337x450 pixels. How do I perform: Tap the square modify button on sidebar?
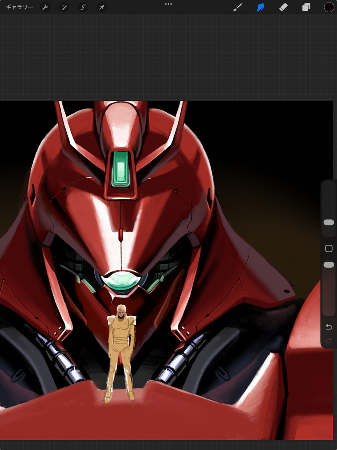point(329,249)
